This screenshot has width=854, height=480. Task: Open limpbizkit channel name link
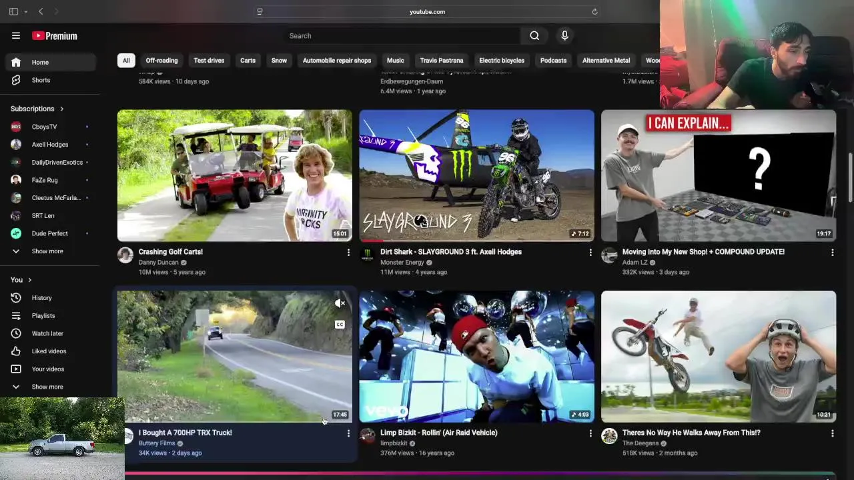(394, 443)
